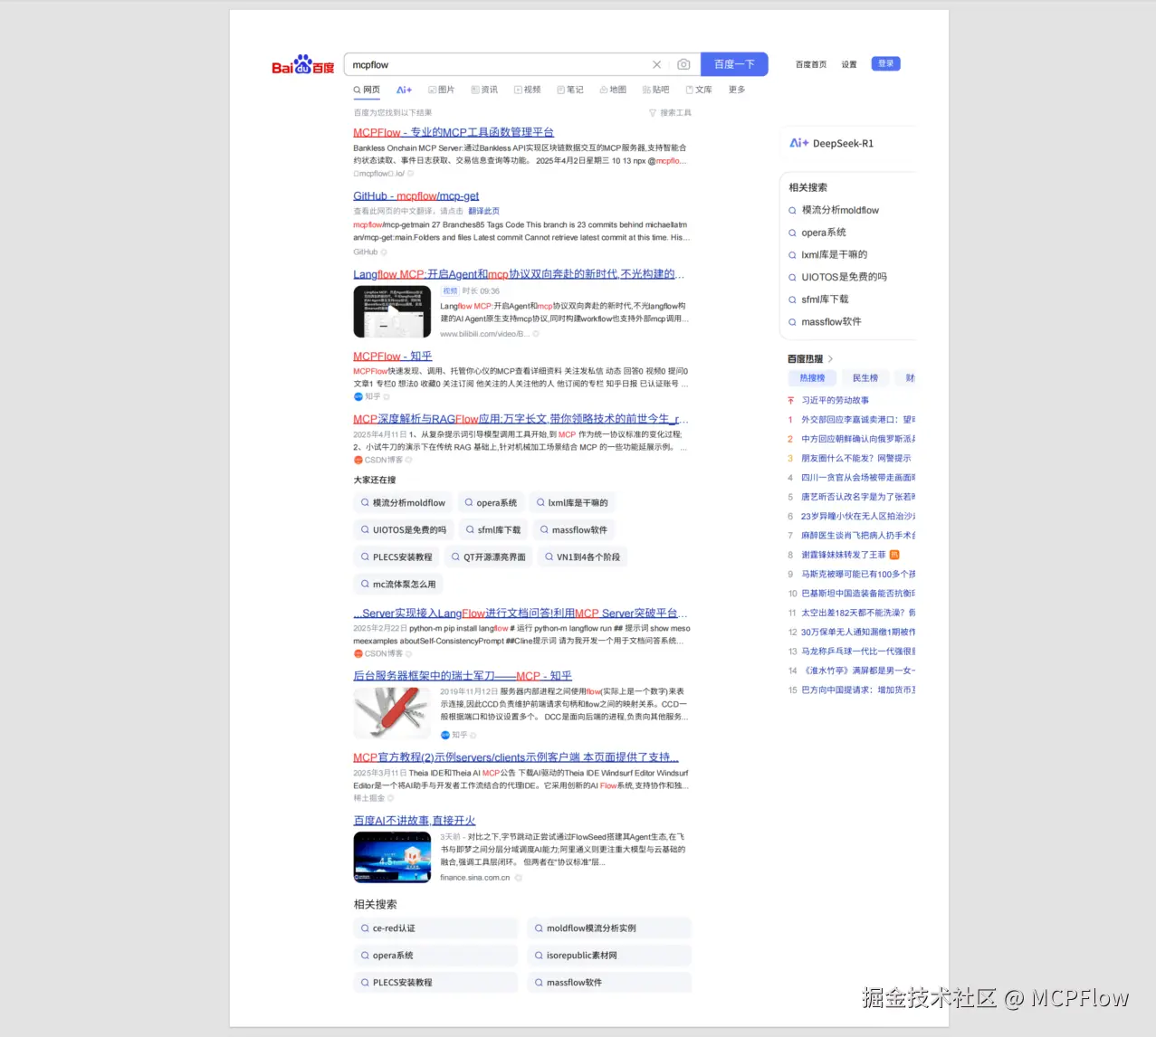
Task: Click opera系统 chip in 大家还在搜
Action: point(491,502)
